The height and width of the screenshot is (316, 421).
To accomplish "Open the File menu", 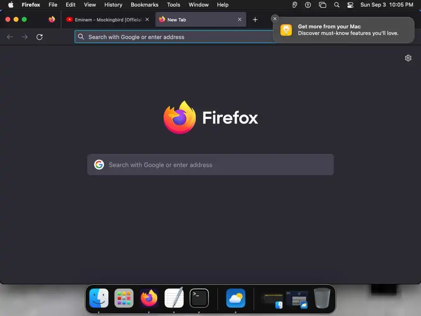I will point(53,5).
